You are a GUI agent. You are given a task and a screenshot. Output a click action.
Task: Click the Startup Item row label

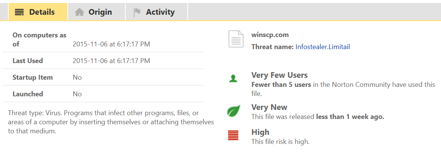pyautogui.click(x=33, y=77)
